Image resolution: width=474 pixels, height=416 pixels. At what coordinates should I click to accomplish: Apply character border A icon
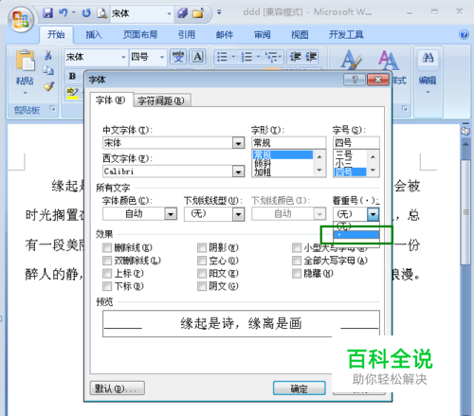(x=198, y=57)
